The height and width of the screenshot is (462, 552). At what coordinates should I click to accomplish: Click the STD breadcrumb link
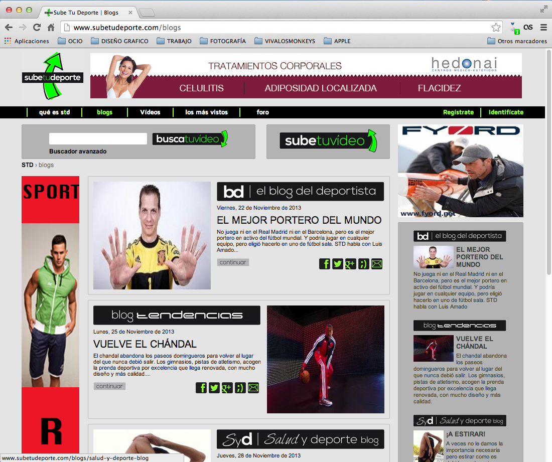pyautogui.click(x=28, y=165)
